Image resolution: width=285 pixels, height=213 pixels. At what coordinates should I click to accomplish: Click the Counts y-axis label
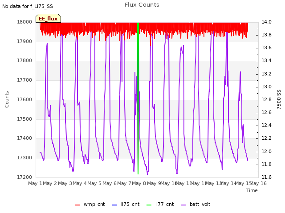[7, 99]
